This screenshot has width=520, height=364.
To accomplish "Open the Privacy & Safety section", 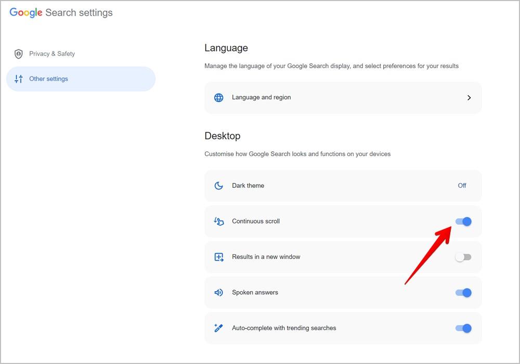I will tap(81, 54).
